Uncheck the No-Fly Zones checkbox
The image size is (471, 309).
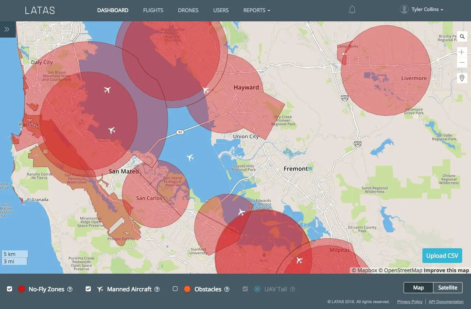click(x=10, y=289)
